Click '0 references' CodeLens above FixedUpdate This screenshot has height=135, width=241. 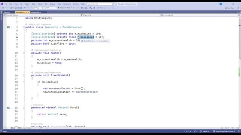(x=55, y=72)
